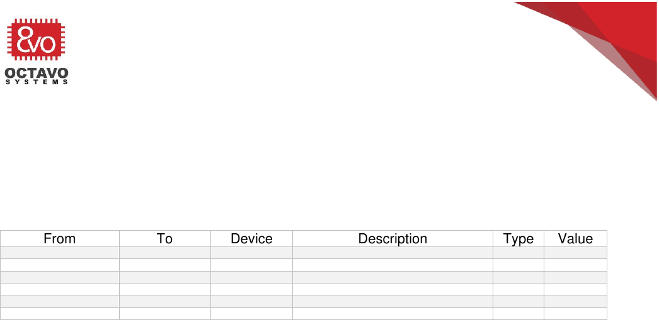Screen dimensions: 659x320
Task: Click the OCTAVO wordmark text
Action: coord(37,72)
